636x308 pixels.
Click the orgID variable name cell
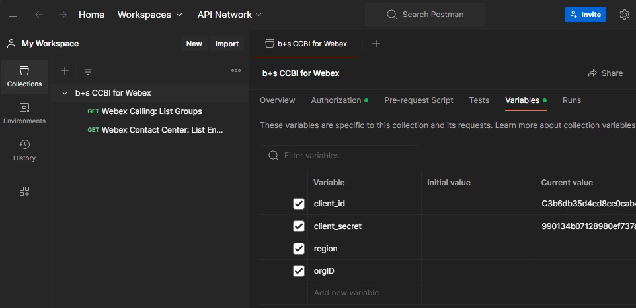[x=364, y=271]
